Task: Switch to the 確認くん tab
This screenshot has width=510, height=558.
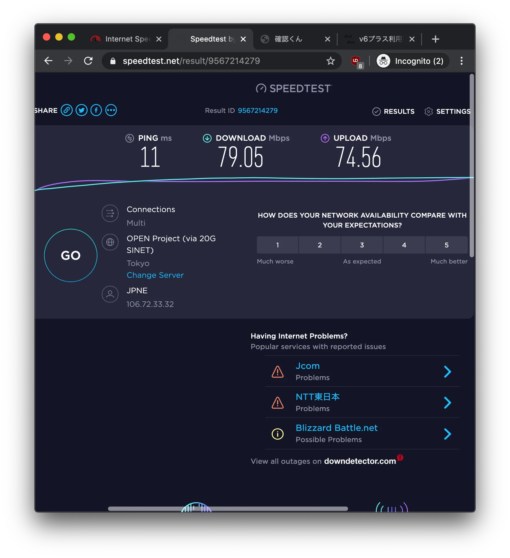Action: tap(289, 39)
